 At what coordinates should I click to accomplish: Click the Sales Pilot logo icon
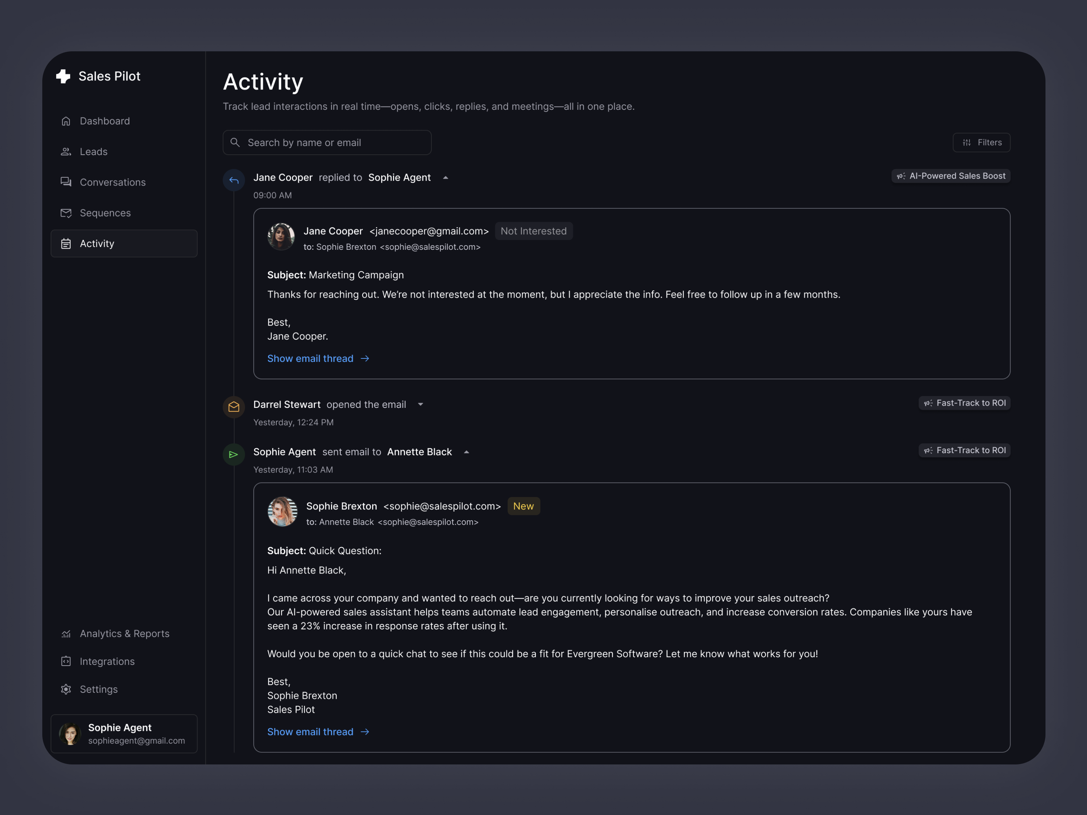pyautogui.click(x=63, y=76)
